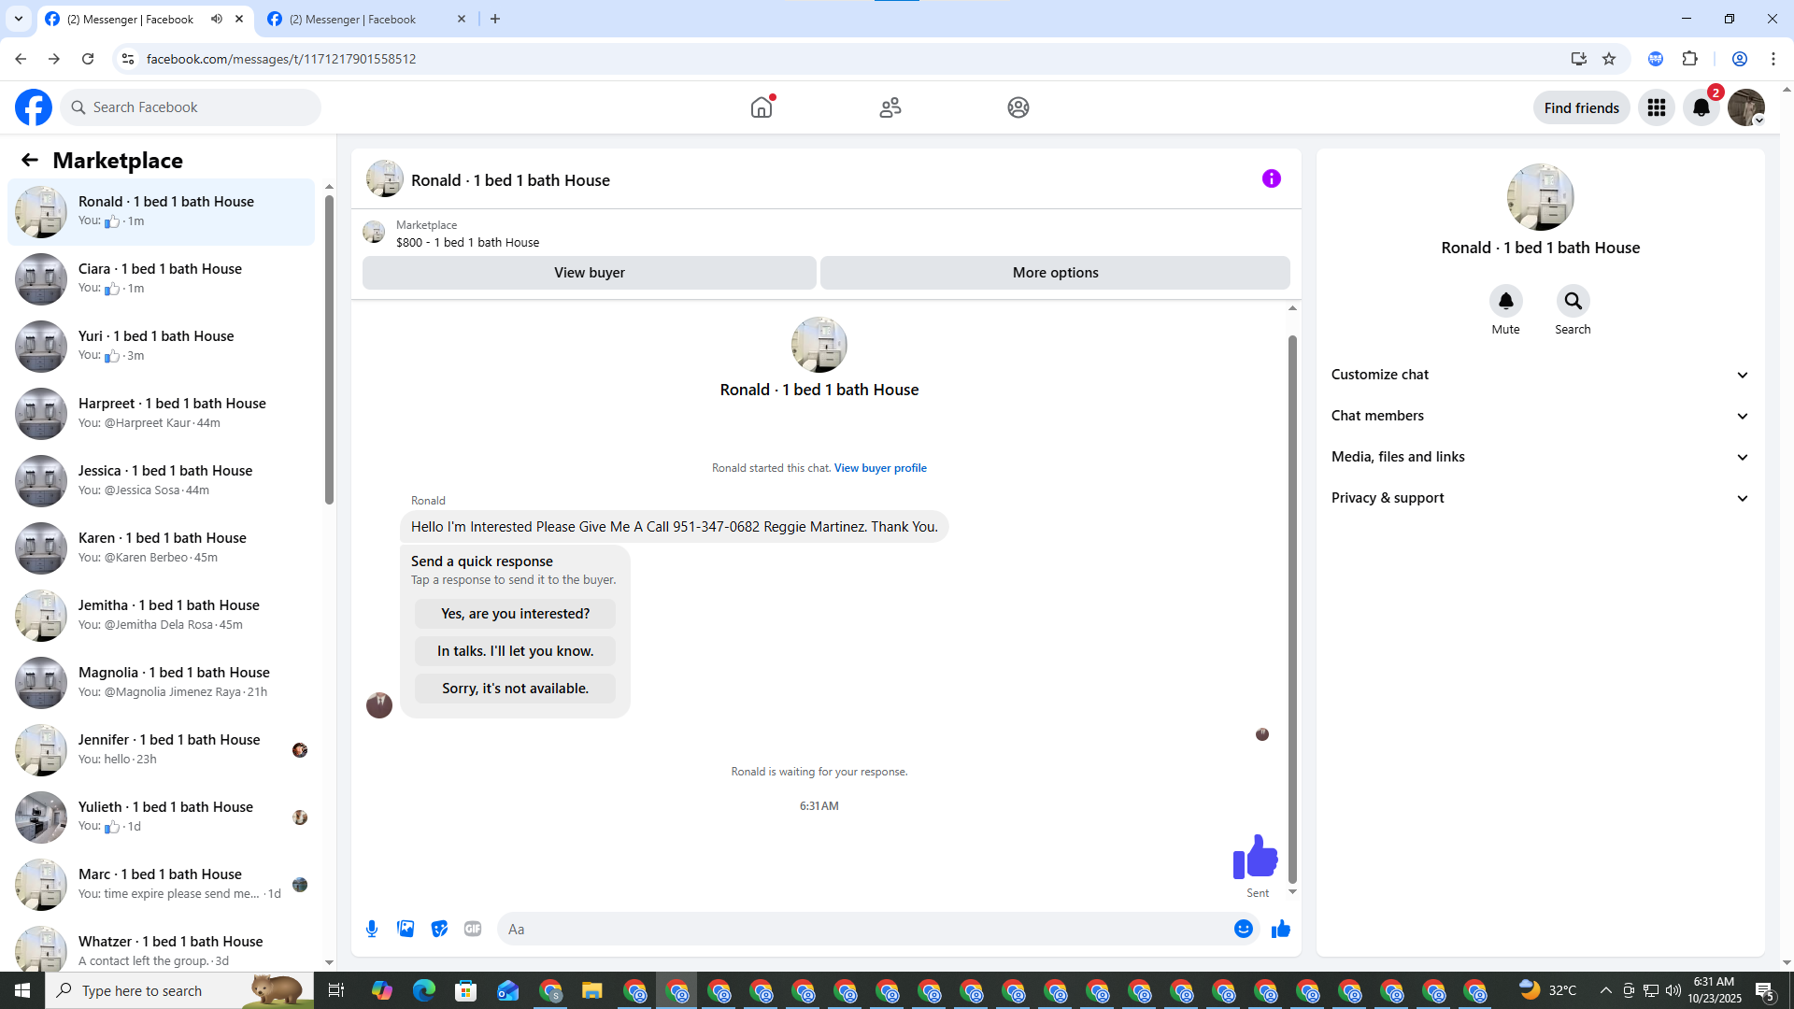Viewport: 1794px width, 1009px height.
Task: Open the purple conversation info icon
Action: [1271, 178]
